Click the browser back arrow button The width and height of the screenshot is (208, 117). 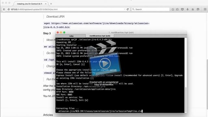pos(4,9)
